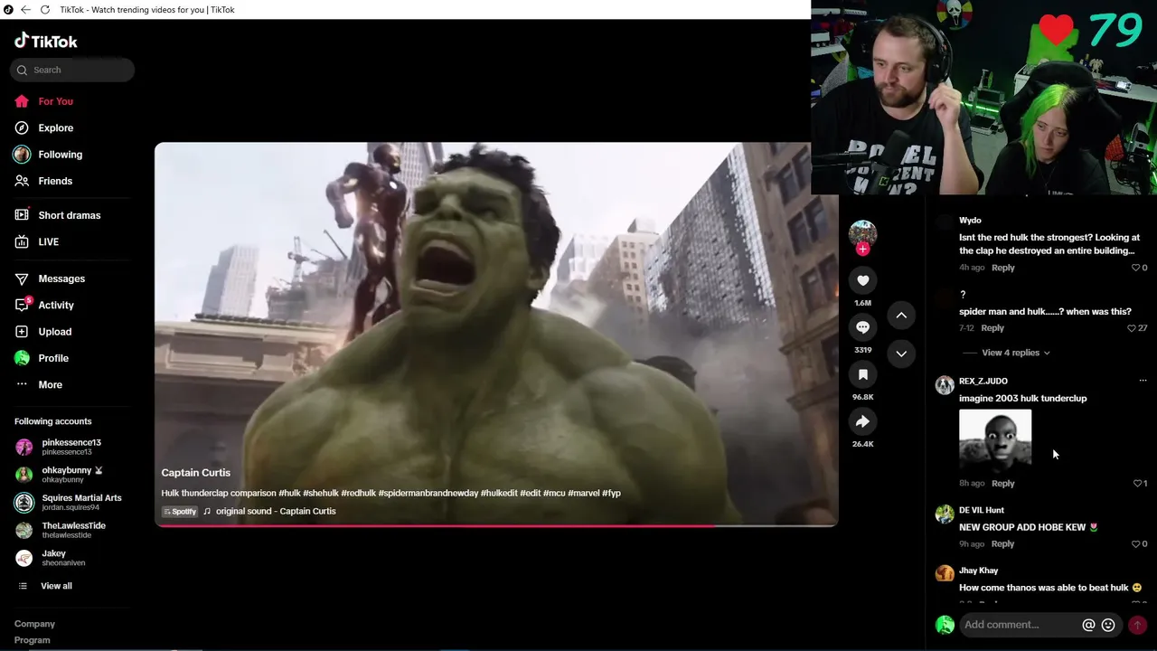Open LIVE via its sidebar icon
Image resolution: width=1157 pixels, height=651 pixels.
click(x=22, y=242)
